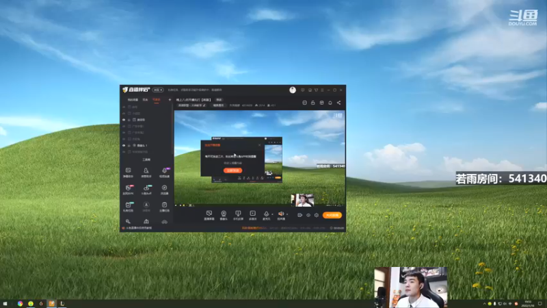Toggle lock icon of Camera 1 source
The image size is (547, 308).
129,145
